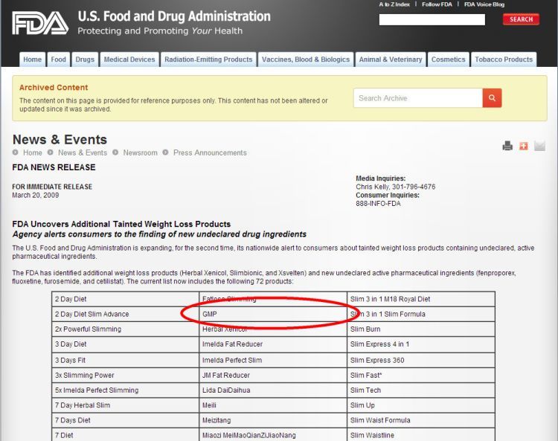The width and height of the screenshot is (558, 441).
Task: Click the 'Slim Express 360' cell
Action: pos(421,360)
